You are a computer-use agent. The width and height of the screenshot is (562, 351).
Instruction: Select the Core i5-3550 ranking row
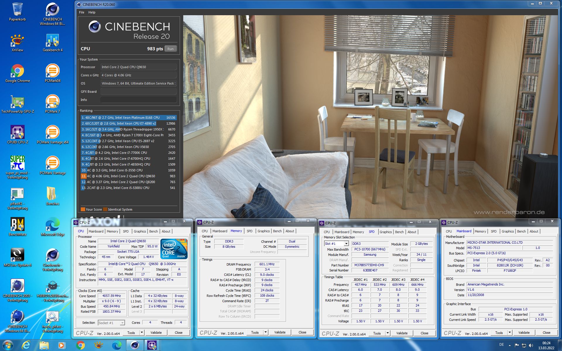point(128,170)
